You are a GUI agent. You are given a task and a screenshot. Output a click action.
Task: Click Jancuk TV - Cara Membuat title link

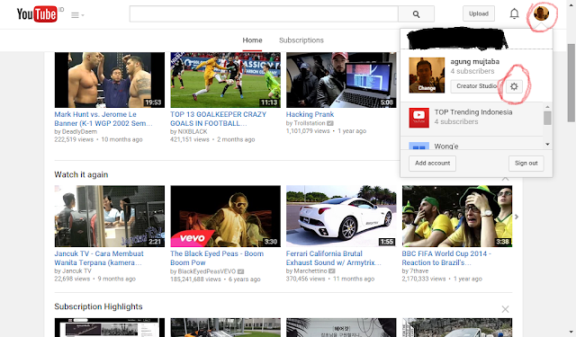click(99, 258)
